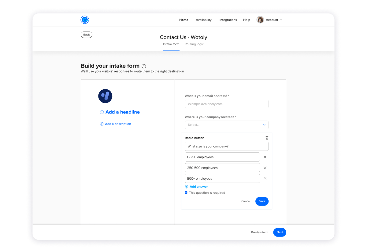
Task: Click the plus icon beside Add a headline
Action: point(102,112)
